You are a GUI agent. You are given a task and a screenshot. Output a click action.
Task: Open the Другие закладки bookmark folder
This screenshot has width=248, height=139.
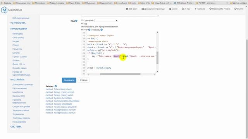[239, 3]
